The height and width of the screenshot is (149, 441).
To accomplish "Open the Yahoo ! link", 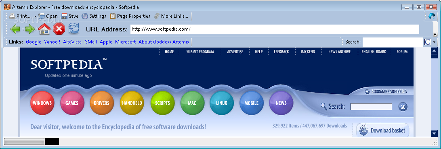I will pyautogui.click(x=52, y=42).
